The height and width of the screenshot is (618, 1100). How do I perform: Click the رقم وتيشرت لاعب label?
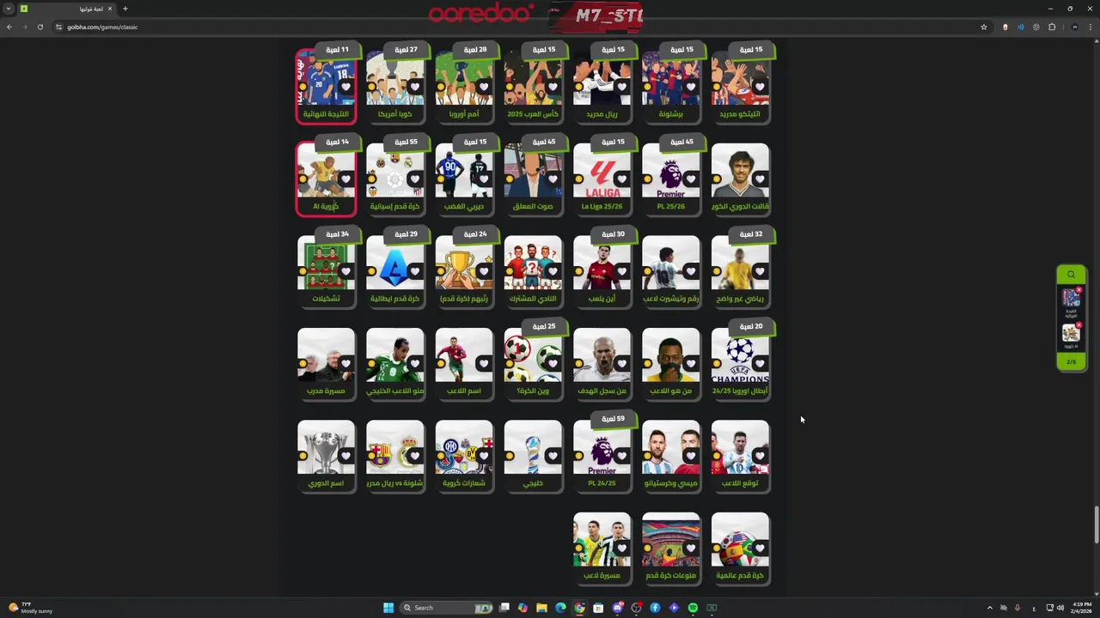pos(670,299)
